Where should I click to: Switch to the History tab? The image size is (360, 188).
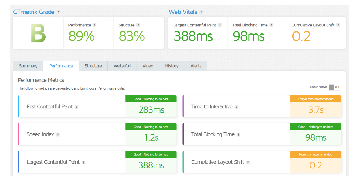(x=172, y=66)
